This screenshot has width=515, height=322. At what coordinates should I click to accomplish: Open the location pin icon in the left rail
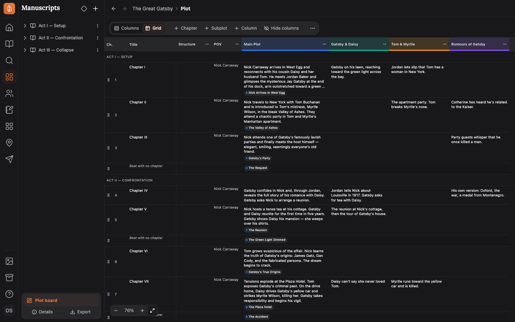tap(9, 143)
